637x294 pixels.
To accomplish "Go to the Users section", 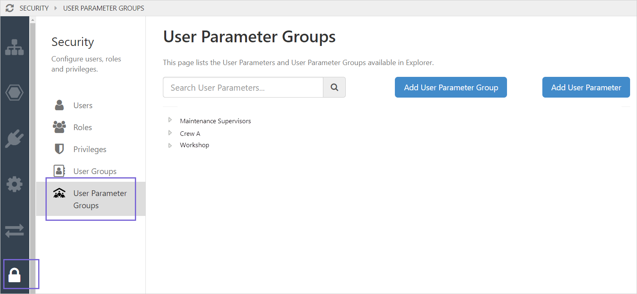I will click(x=83, y=105).
